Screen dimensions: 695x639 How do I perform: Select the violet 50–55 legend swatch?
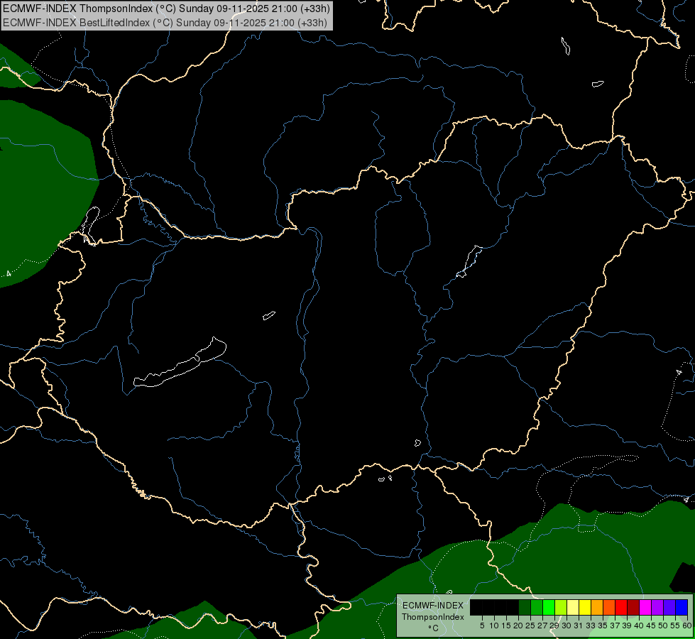pyautogui.click(x=669, y=607)
